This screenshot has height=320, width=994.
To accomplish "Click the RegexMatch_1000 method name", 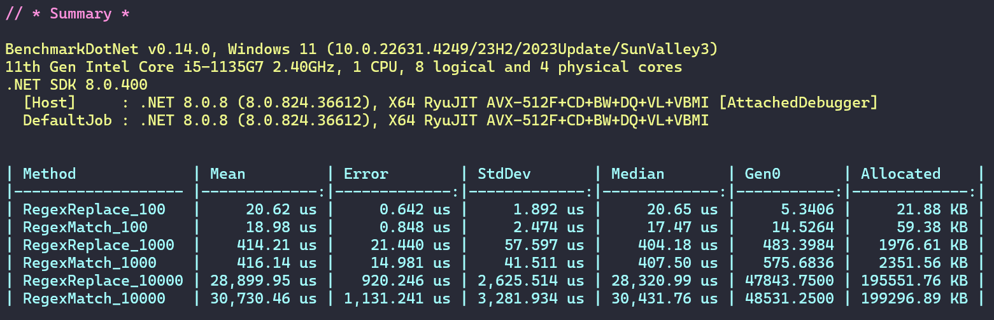I will pos(90,263).
